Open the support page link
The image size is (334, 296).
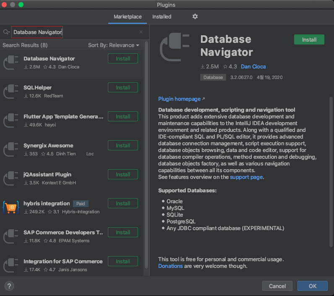click(x=246, y=177)
